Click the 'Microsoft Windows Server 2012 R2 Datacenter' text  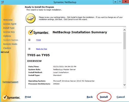[74, 81]
